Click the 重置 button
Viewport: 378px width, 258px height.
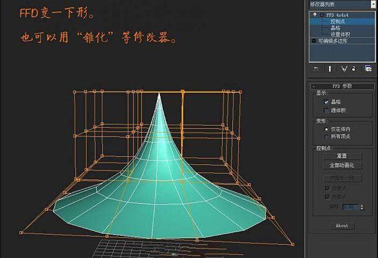(343, 156)
